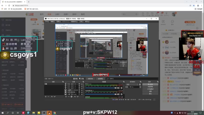The image size is (204, 115).
Task: Toggle visibility of 文本 (GDI+) 5 source
Action: 79,84
